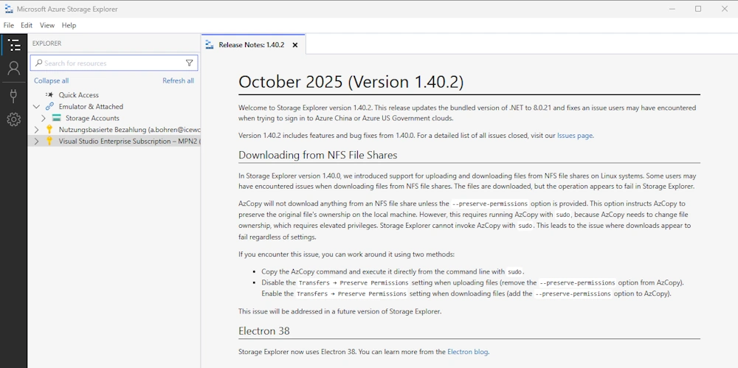Open the Account Management panel
Image resolution: width=738 pixels, height=368 pixels.
(x=13, y=69)
